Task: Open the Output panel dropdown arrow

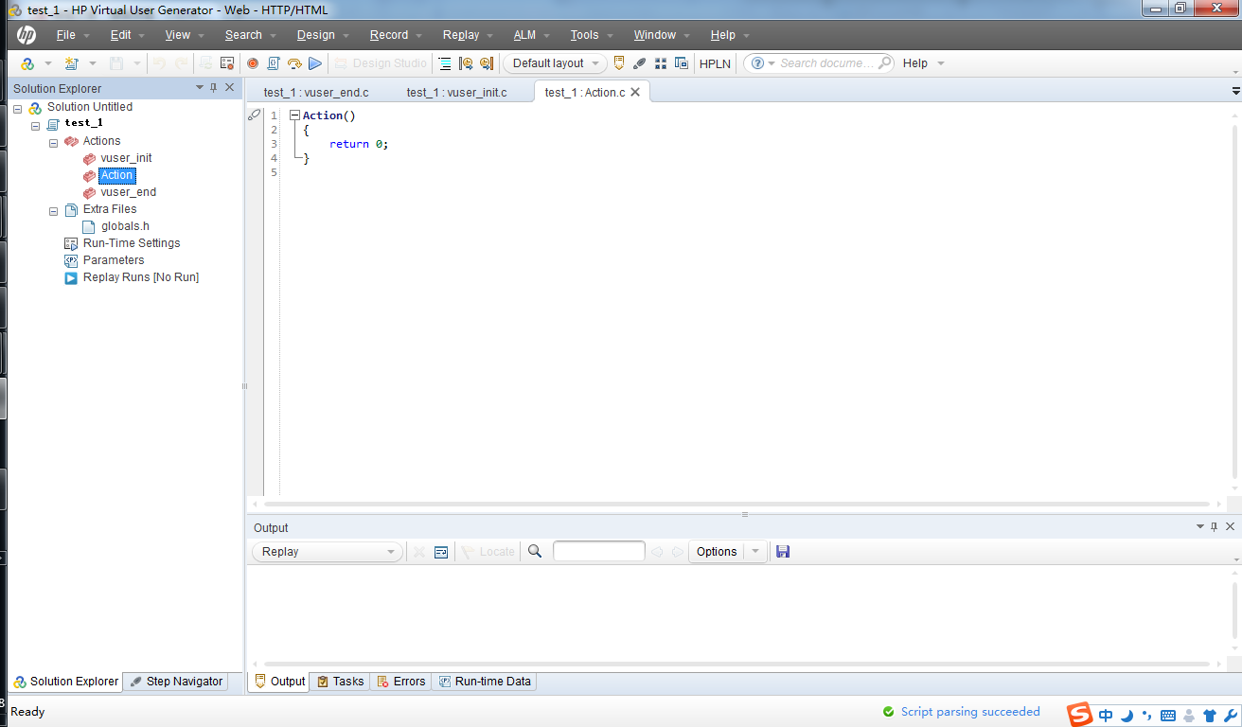Action: 1199,526
